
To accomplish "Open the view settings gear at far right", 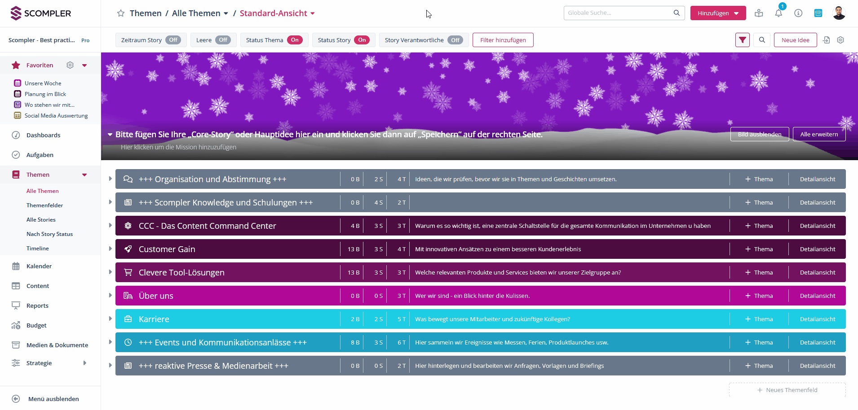I will click(x=840, y=40).
